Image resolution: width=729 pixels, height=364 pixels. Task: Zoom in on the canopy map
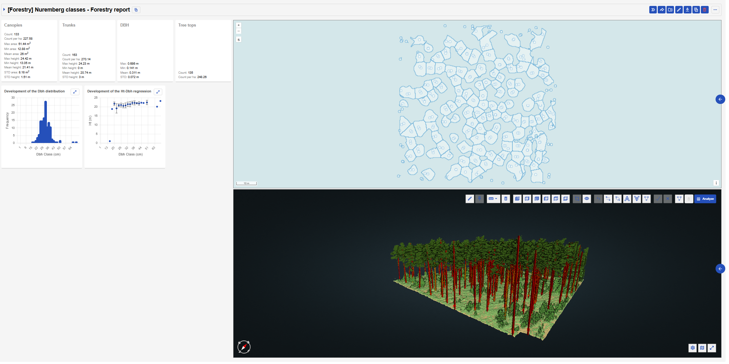coord(239,25)
